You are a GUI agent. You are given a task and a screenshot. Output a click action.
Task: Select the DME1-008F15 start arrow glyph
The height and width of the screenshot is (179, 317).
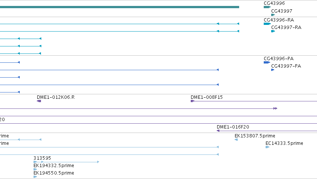[x=193, y=101]
